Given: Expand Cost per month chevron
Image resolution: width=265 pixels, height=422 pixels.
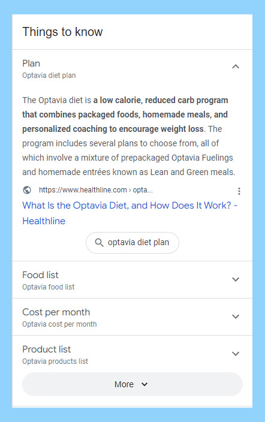Looking at the screenshot, I should click(236, 316).
